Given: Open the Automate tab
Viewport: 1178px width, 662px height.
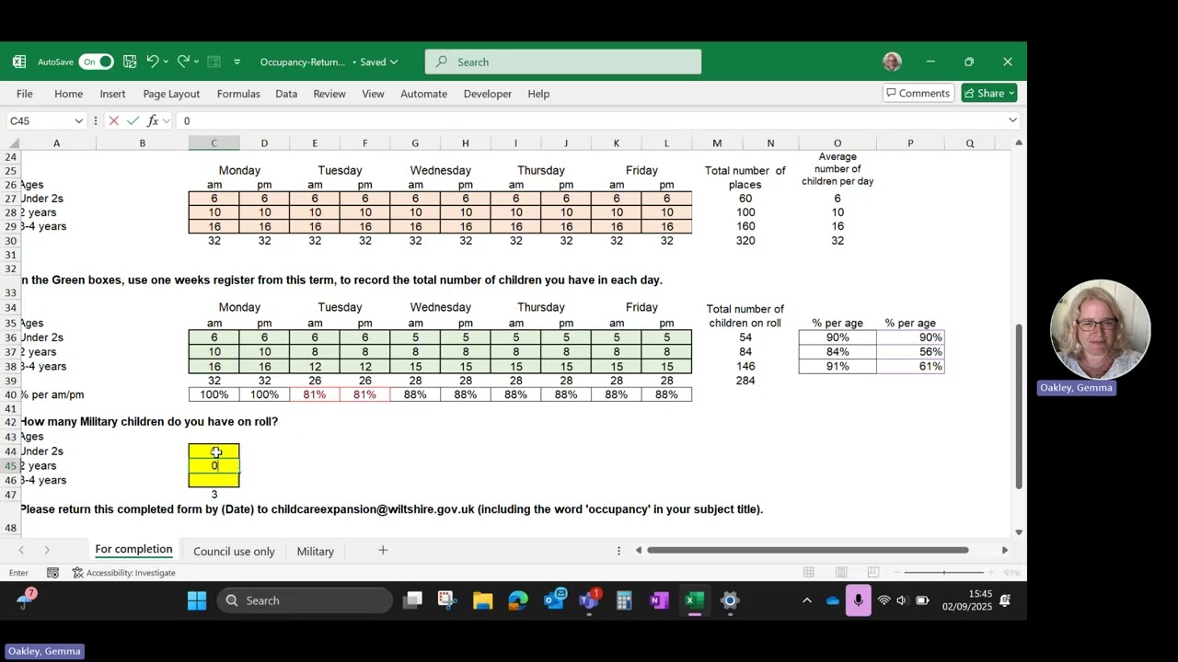Looking at the screenshot, I should point(423,94).
